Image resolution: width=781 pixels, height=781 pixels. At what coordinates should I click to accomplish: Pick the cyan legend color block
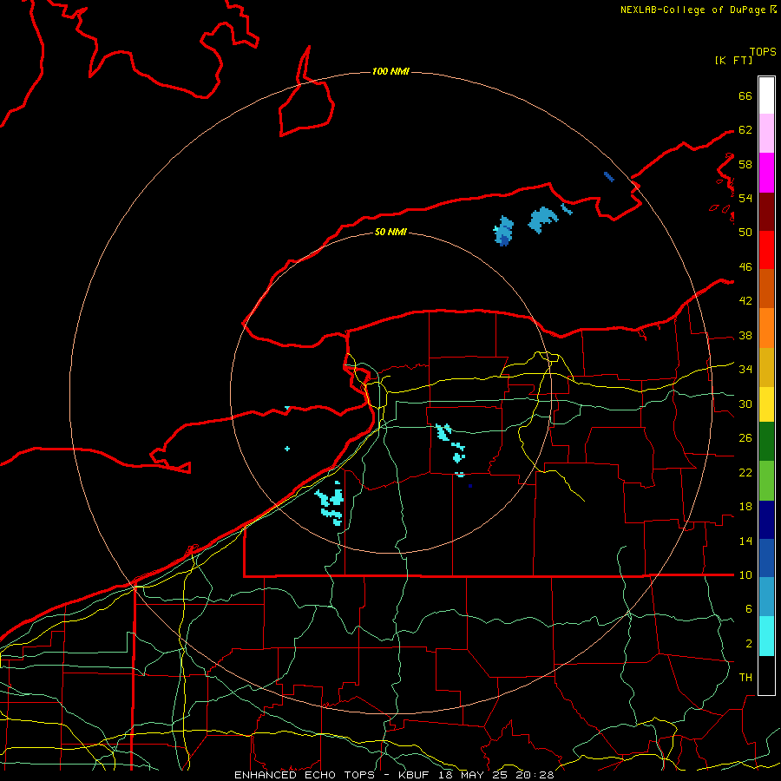tap(766, 636)
